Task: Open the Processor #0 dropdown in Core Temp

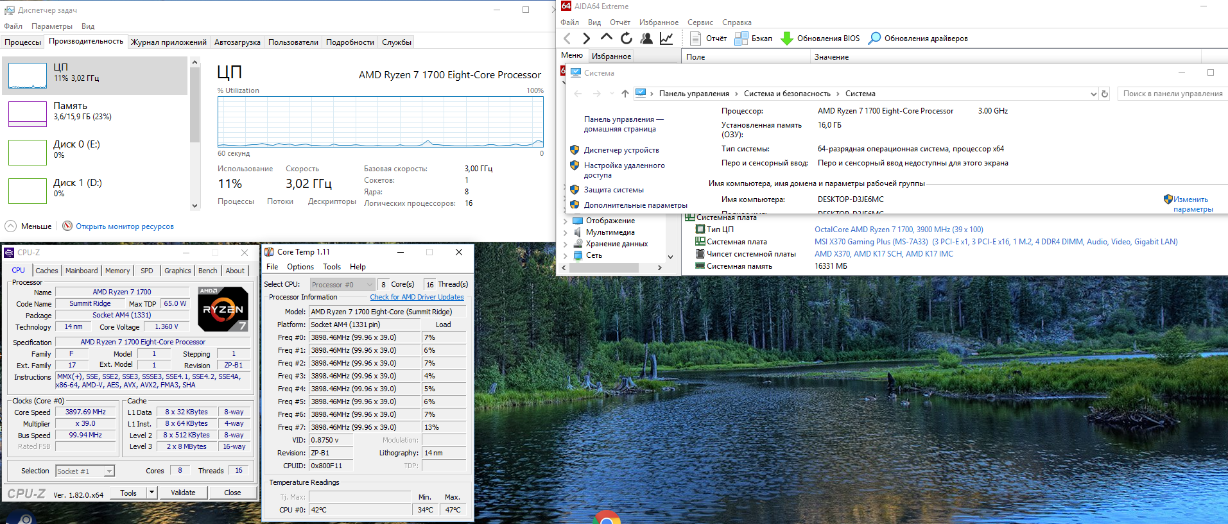Action: pyautogui.click(x=342, y=285)
